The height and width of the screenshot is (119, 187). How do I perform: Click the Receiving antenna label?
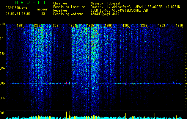(x=68, y=14)
